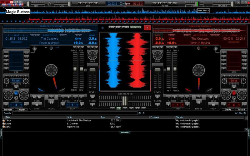Go to cue point 1 on left deck

(x=26, y=53)
